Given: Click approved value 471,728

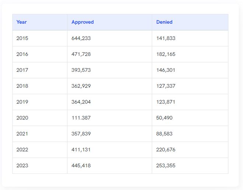Looking at the screenshot, I should click(x=81, y=54).
